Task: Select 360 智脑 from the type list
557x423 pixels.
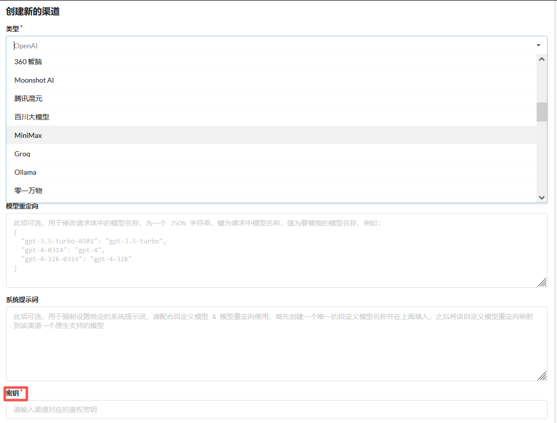Action: [x=272, y=62]
